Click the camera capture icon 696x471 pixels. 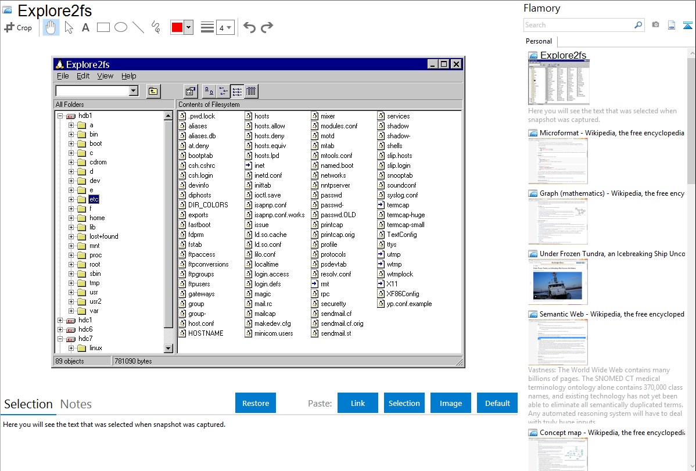pos(655,25)
